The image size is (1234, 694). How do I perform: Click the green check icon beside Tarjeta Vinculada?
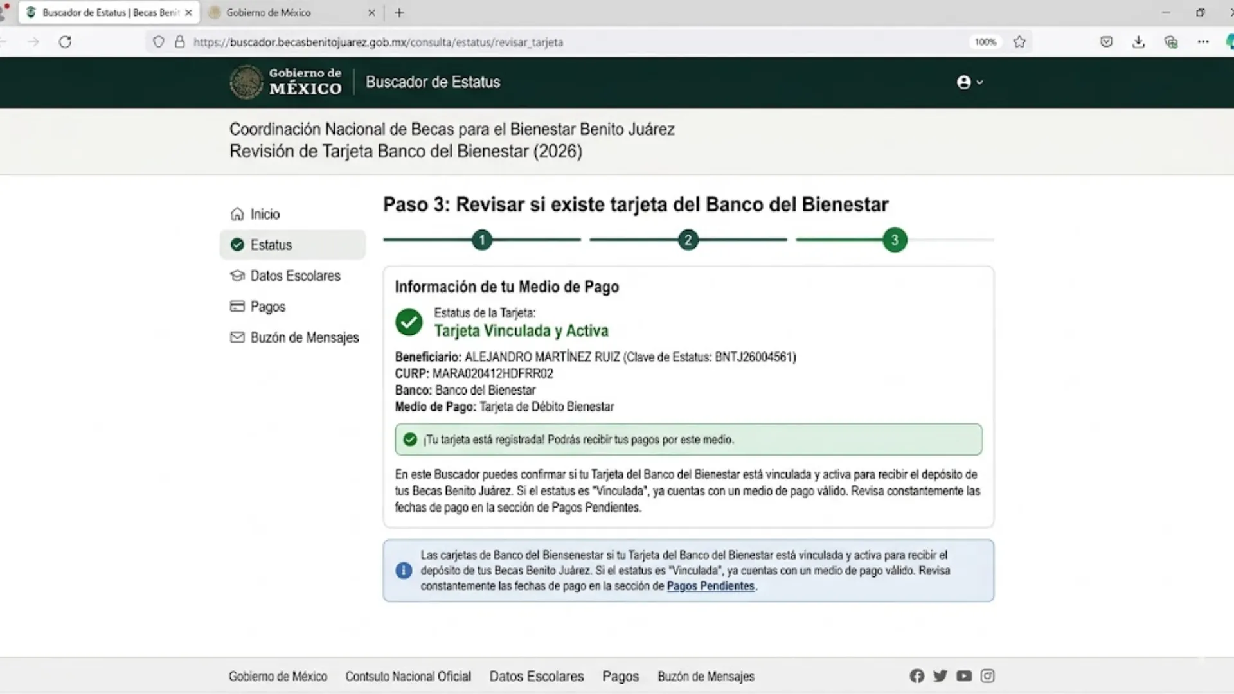409,322
